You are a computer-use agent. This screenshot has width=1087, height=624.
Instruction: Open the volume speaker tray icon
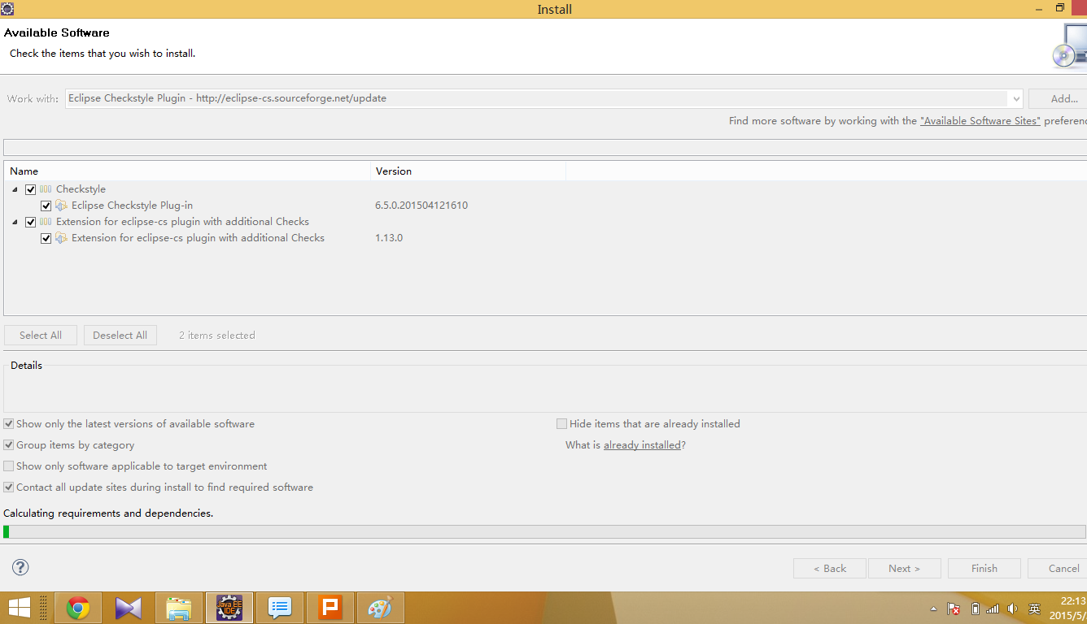coord(1012,609)
